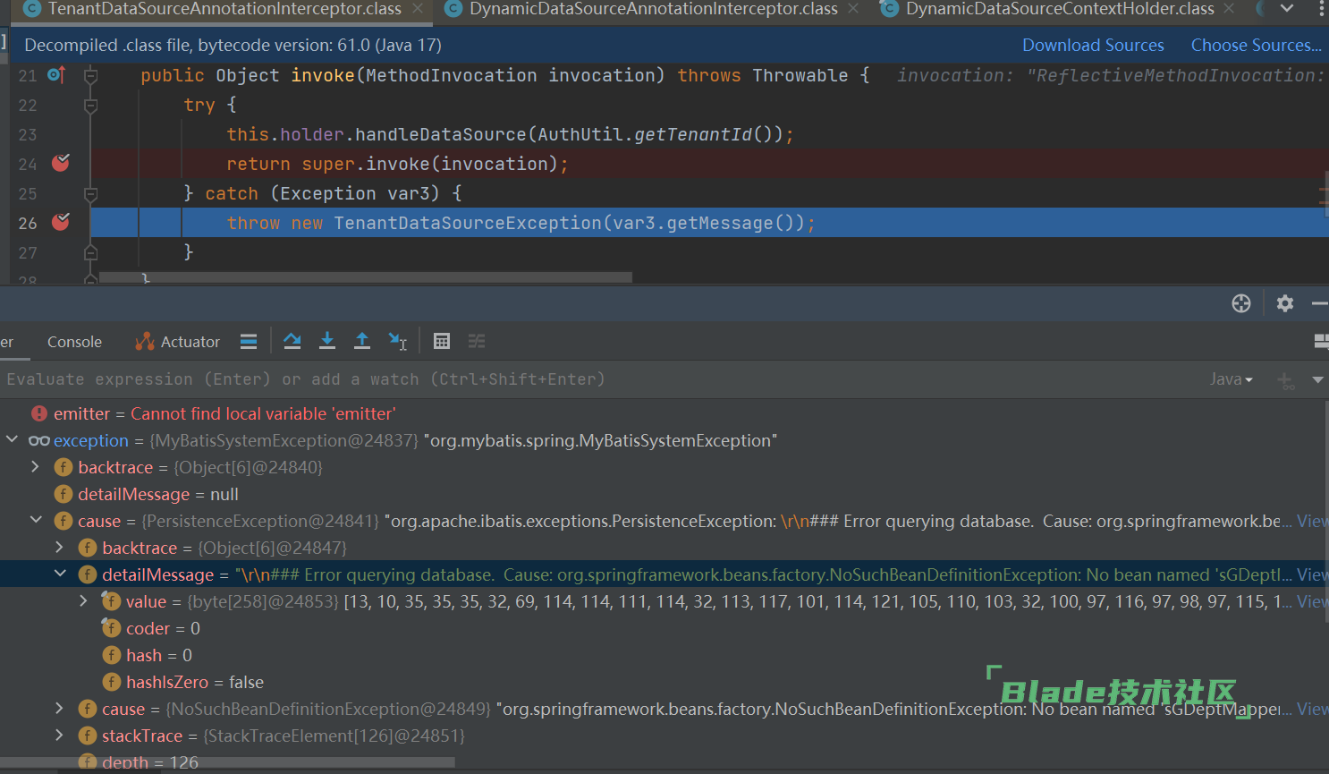Switch to the TenantDataSourceAnnotationInterceptor.class tab
1329x774 pixels.
[224, 9]
